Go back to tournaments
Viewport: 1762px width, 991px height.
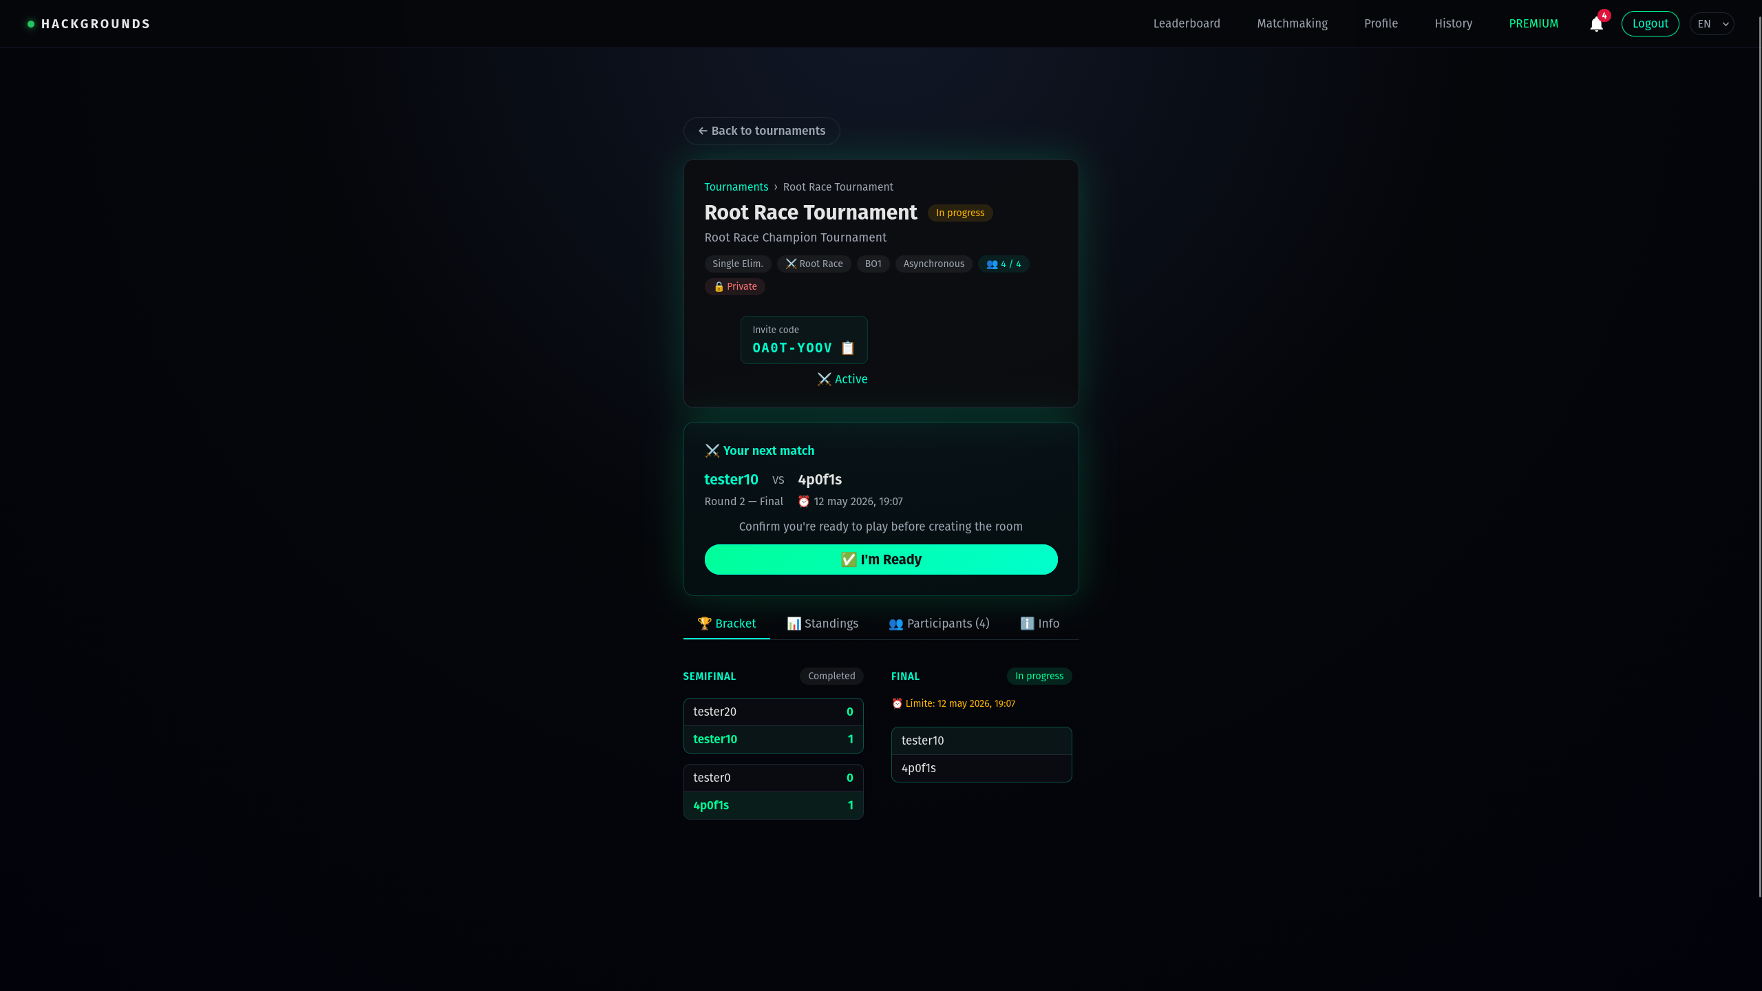(761, 131)
